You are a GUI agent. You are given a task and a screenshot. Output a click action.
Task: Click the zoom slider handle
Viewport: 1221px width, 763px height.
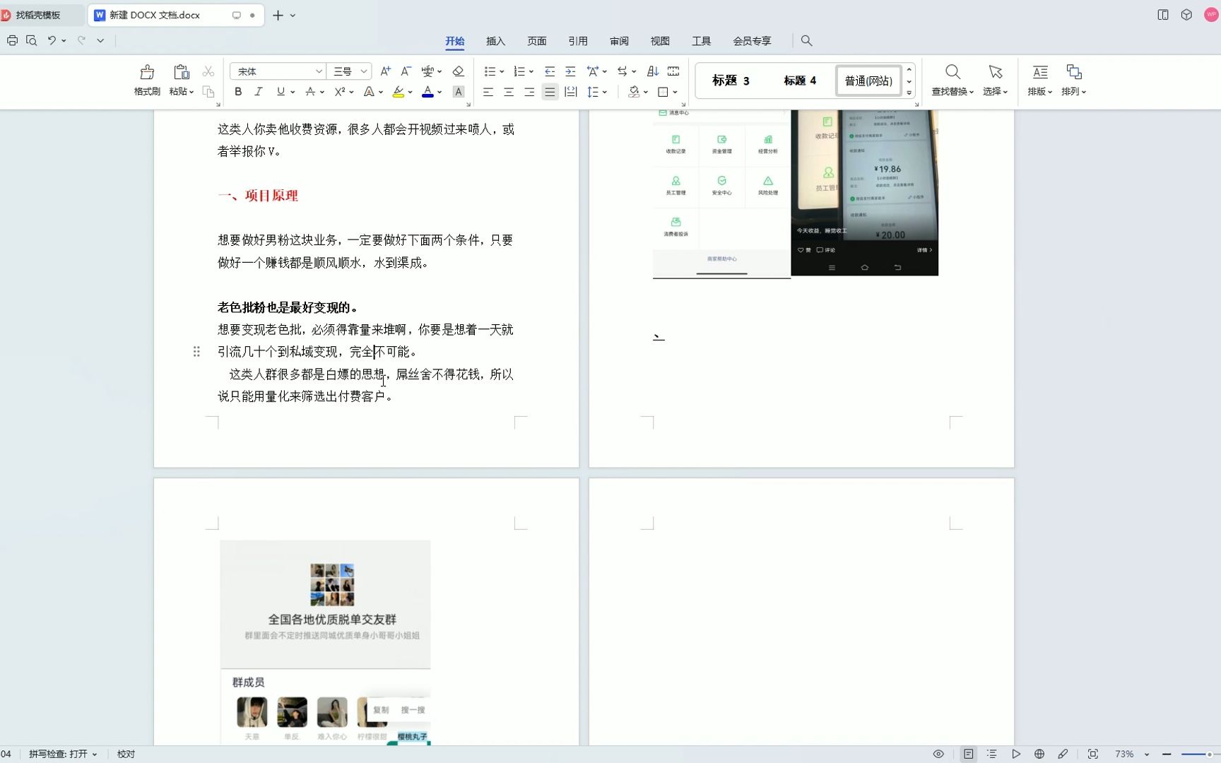1209,754
